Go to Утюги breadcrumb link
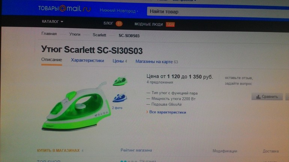Screen dimensions: 289x162 (x=75, y=34)
